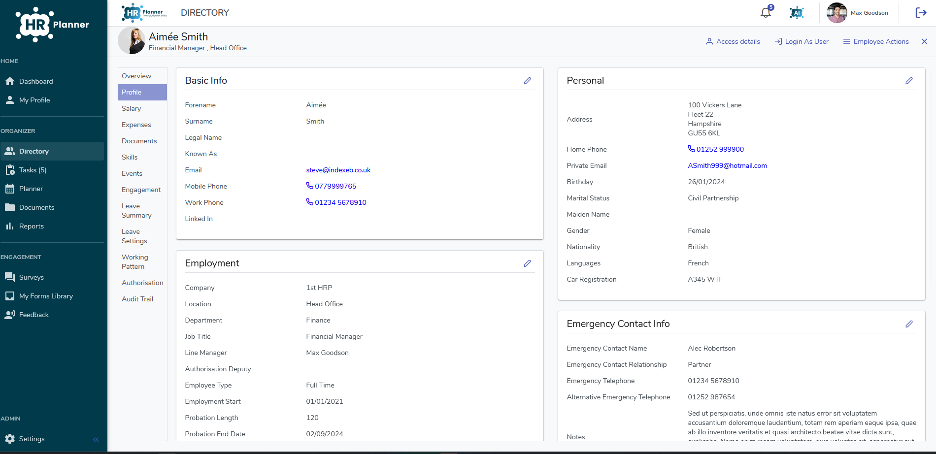Edit Emergency Contact Info details
936x454 pixels.
[909, 324]
